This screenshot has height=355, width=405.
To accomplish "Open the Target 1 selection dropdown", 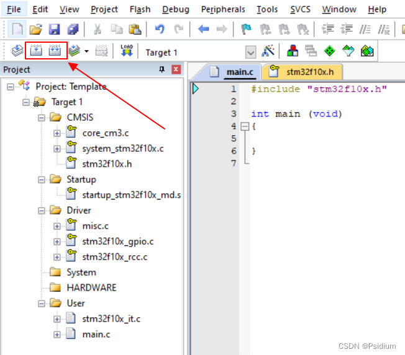I will pos(250,53).
